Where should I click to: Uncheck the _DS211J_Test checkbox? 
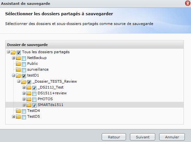[x=34, y=88]
